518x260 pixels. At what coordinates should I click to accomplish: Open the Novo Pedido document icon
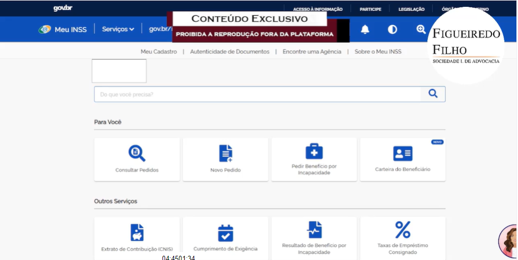pos(225,153)
